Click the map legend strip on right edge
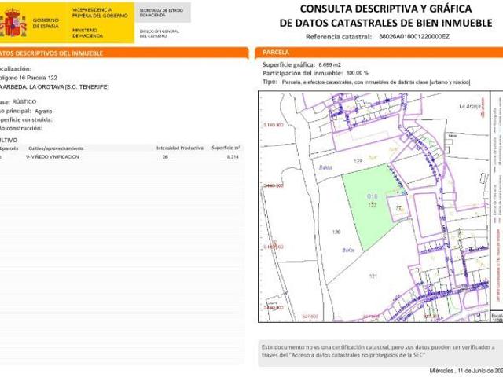The image size is (503, 377). click(497, 200)
